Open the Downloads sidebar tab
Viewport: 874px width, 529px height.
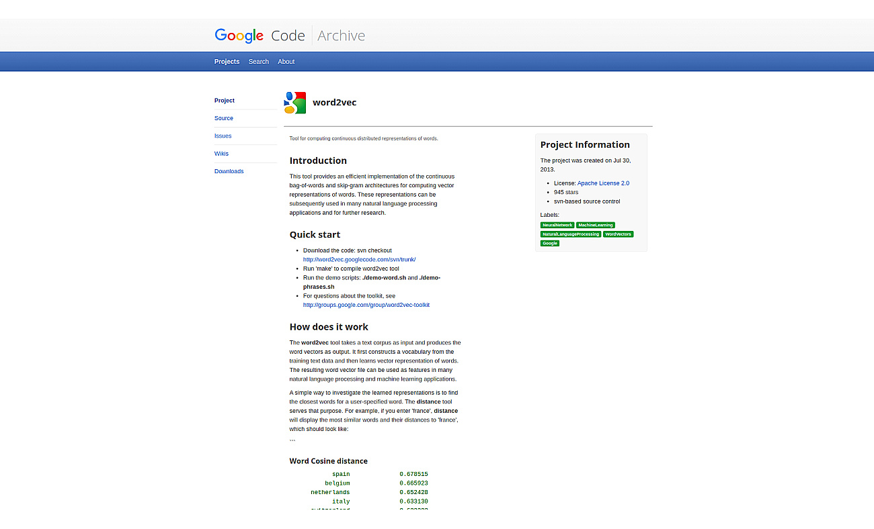point(229,171)
